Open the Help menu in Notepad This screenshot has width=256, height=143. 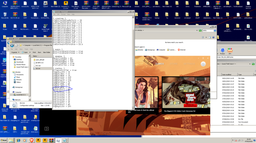[73, 15]
